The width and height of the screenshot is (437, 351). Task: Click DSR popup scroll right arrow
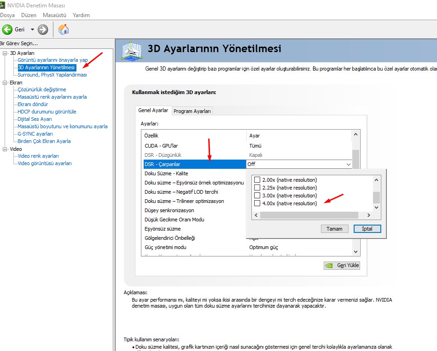(x=369, y=215)
